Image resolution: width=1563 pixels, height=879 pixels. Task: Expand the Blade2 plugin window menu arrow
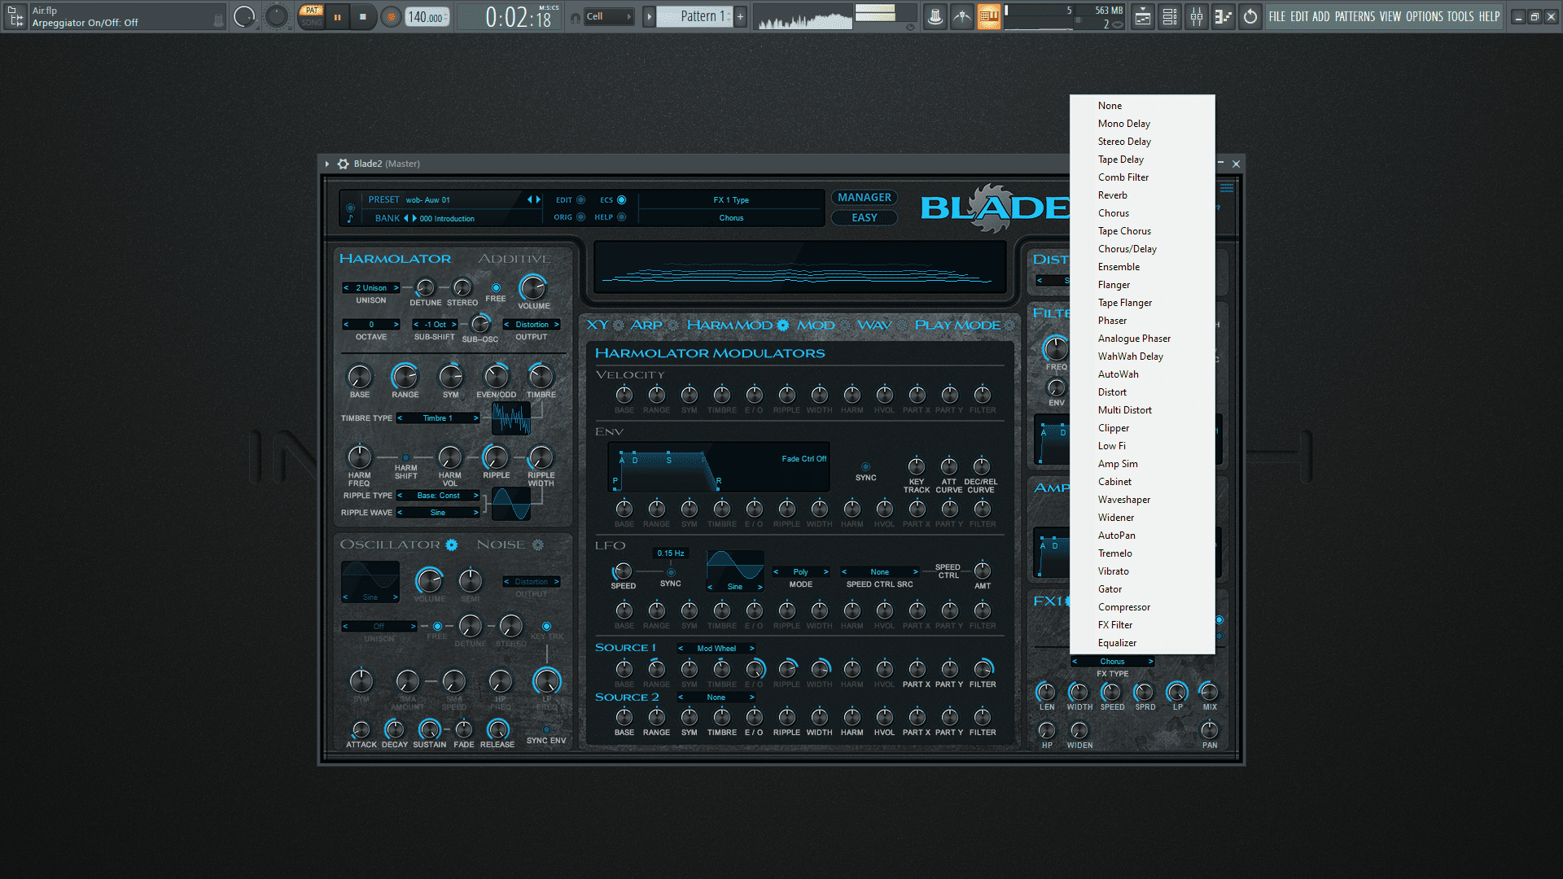click(x=327, y=164)
